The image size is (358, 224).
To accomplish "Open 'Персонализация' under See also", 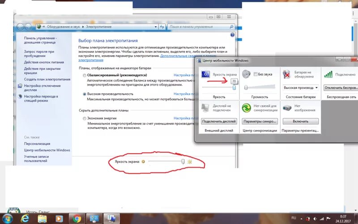I will [37, 144].
